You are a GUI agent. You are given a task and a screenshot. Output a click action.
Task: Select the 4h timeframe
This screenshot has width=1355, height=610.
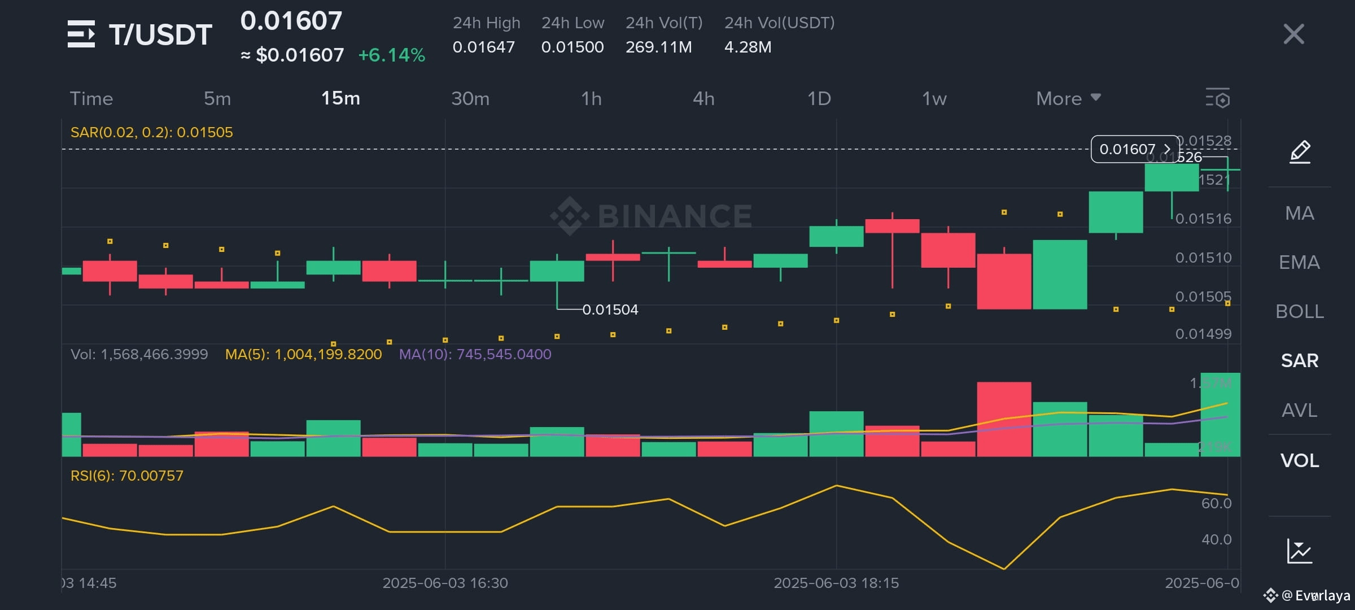coord(703,99)
